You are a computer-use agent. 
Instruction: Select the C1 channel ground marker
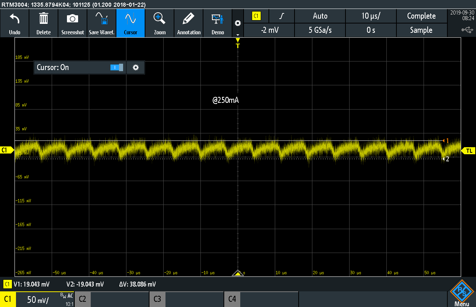[x=7, y=150]
